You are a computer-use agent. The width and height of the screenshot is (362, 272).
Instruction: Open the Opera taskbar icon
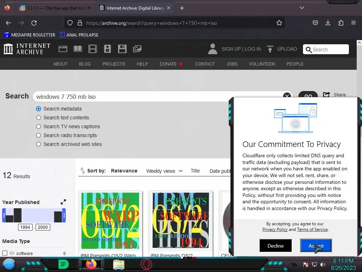pos(146,264)
